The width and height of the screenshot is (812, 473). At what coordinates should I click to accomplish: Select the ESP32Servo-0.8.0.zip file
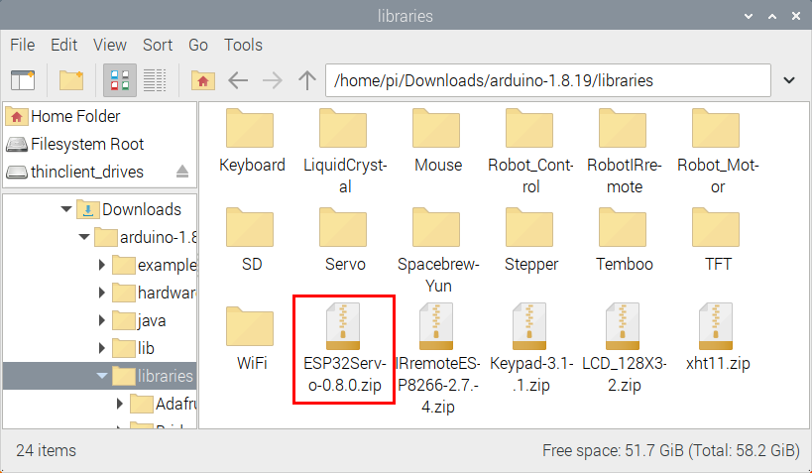(343, 349)
